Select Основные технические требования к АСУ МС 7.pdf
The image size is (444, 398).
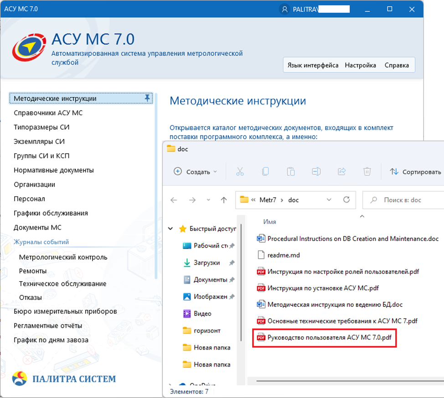337,321
